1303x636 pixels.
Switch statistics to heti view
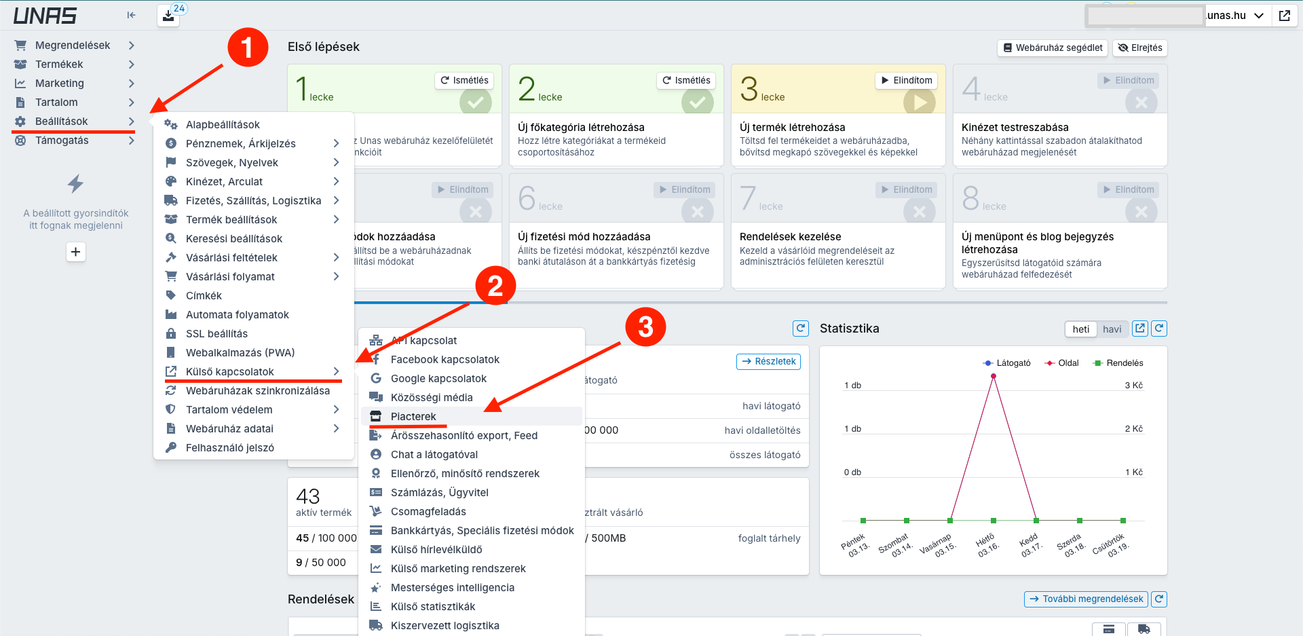click(x=1080, y=329)
